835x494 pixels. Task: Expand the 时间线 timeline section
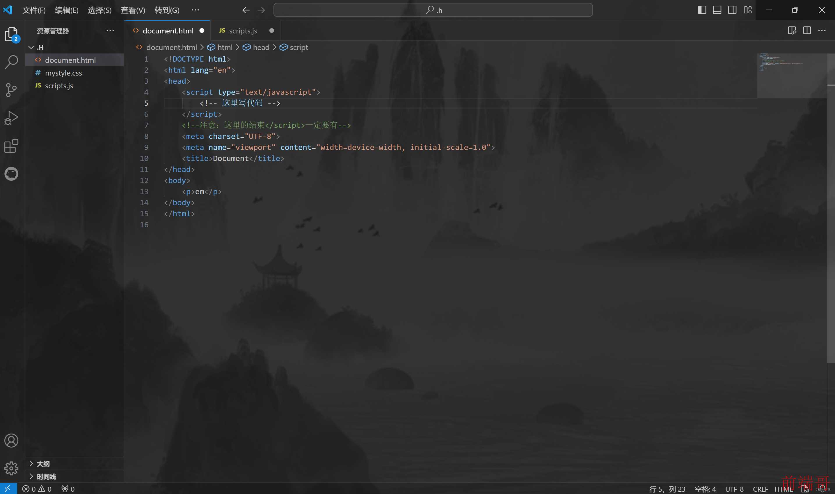(74, 476)
